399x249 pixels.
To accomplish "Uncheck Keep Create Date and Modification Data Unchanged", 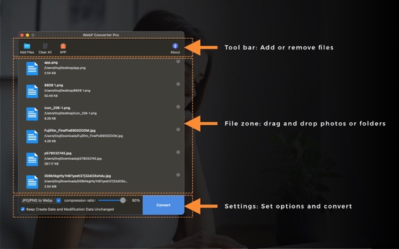I will pyautogui.click(x=23, y=209).
